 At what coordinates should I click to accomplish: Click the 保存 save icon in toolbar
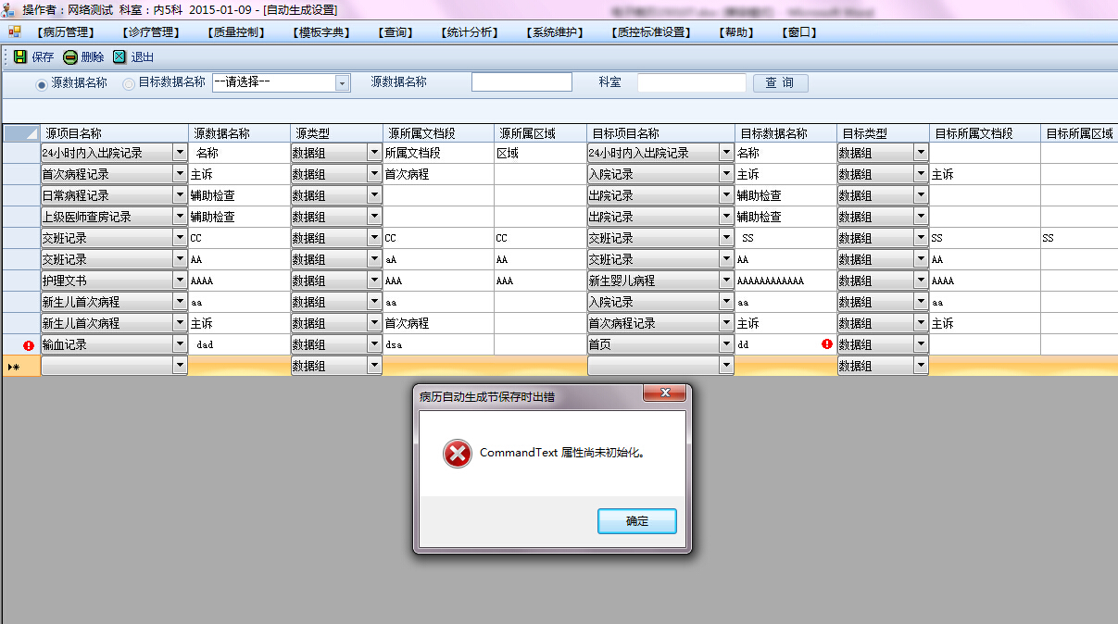[20, 56]
